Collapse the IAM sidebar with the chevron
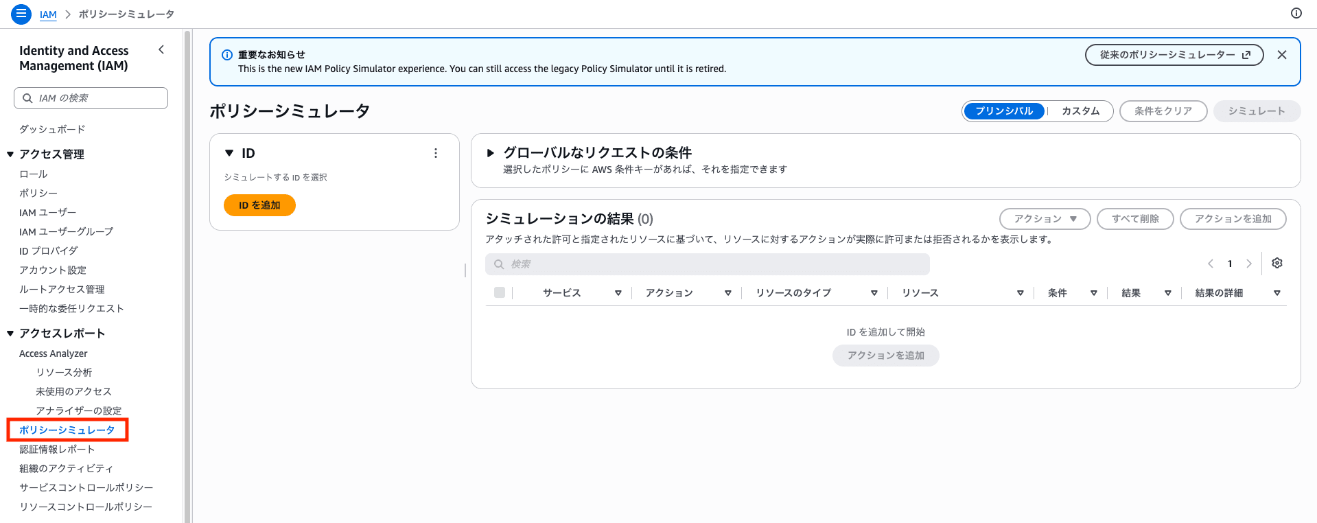The height and width of the screenshot is (523, 1317). pyautogui.click(x=161, y=49)
